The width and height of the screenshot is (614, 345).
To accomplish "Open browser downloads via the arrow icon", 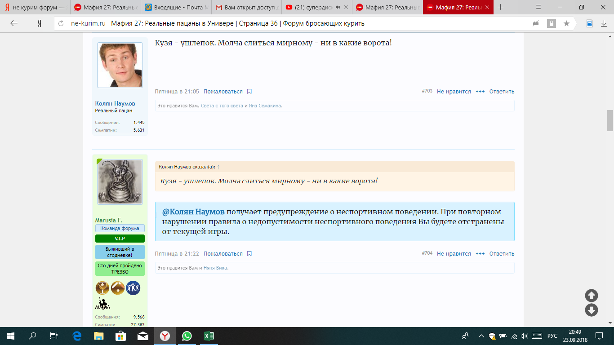I will tap(604, 24).
